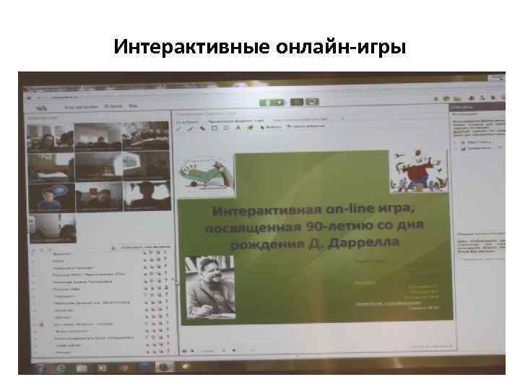Click the black-and-white portrait photo on the slide
The width and height of the screenshot is (520, 390).
point(210,287)
